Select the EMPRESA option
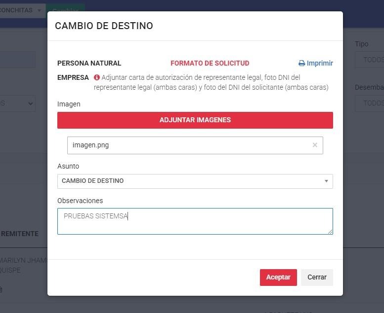Screen dimensions: 384x313 73,77
